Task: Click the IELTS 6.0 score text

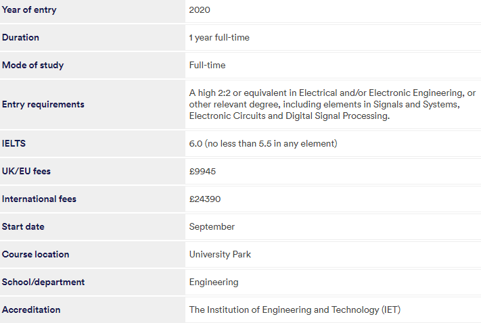Action: pyautogui.click(x=263, y=143)
